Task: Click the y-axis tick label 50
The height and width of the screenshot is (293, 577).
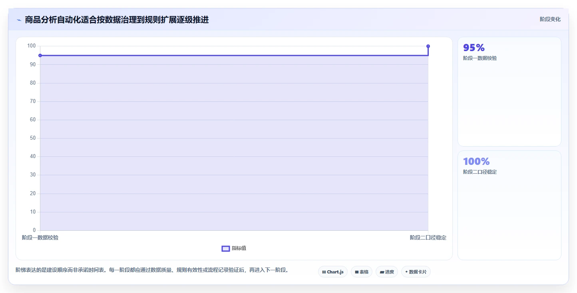Action: coord(33,138)
